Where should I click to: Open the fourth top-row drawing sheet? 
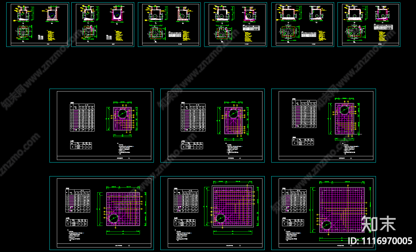(235, 24)
